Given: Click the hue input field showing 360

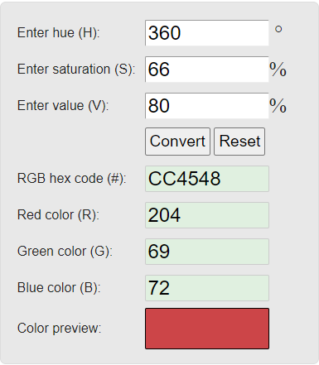Looking at the screenshot, I should (207, 33).
